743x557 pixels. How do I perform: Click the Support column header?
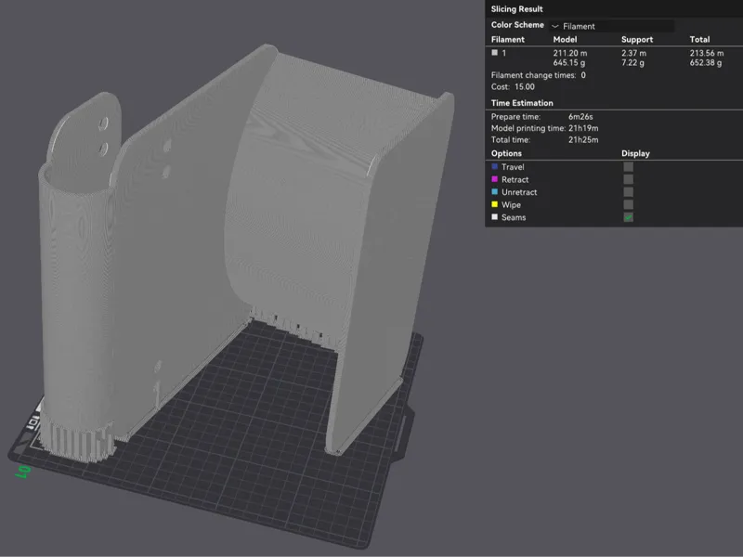pyautogui.click(x=637, y=40)
